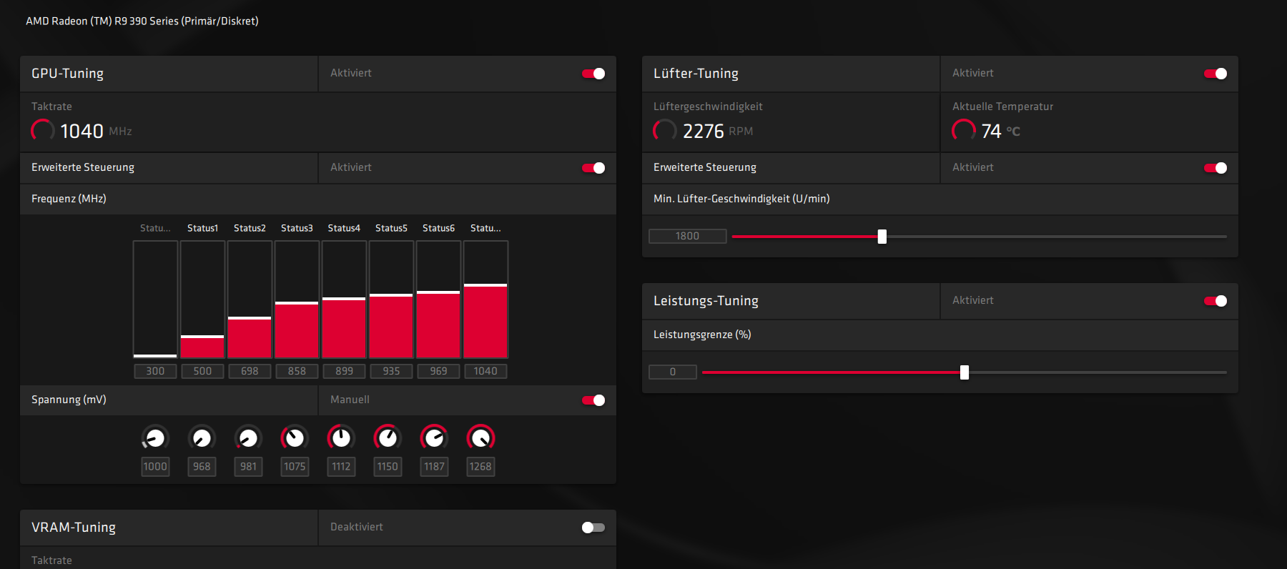
Task: Click the Aktuelle Temperatur gauge icon
Action: point(964,130)
